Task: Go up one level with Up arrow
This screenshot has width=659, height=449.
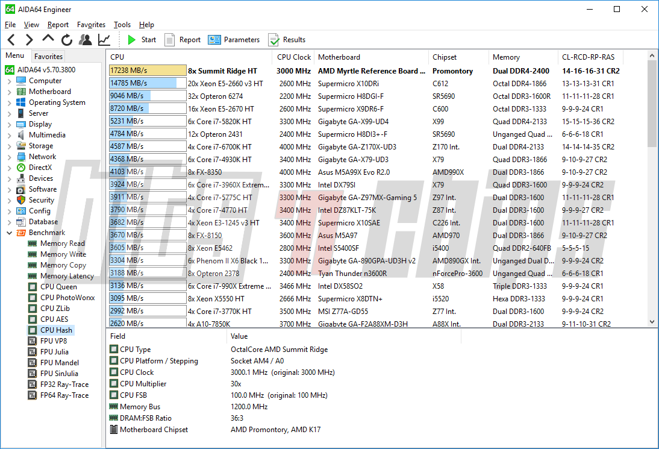Action: (48, 39)
